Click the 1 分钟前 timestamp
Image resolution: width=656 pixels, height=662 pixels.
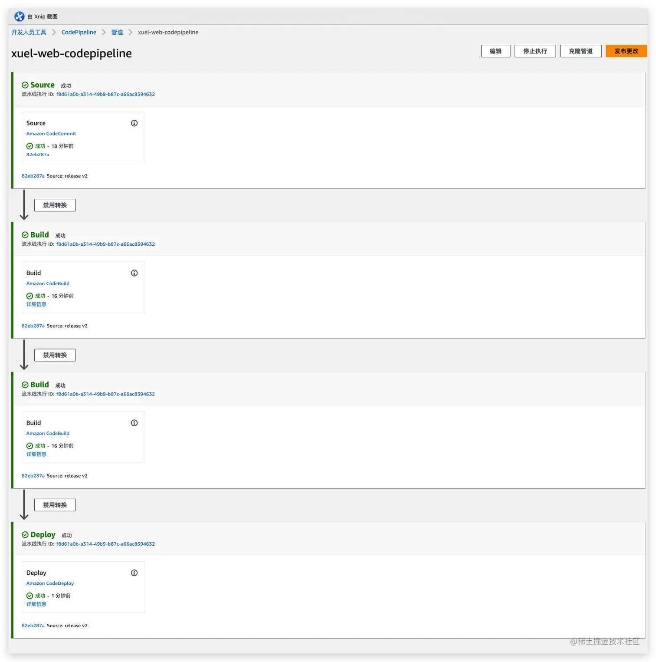61,596
